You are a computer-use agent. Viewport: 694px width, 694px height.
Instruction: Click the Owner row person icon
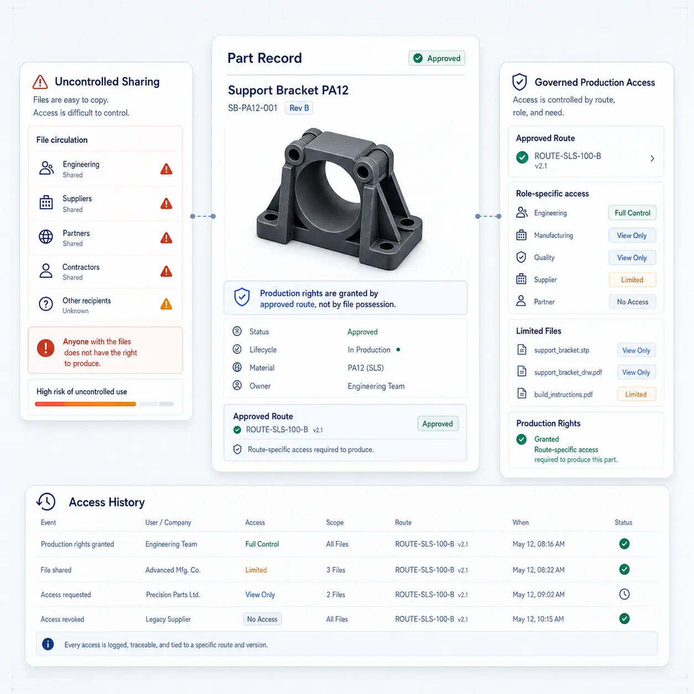point(237,385)
